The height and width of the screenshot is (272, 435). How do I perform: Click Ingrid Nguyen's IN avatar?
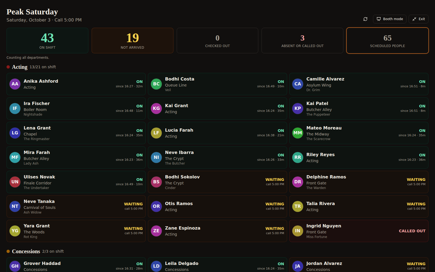tap(298, 231)
